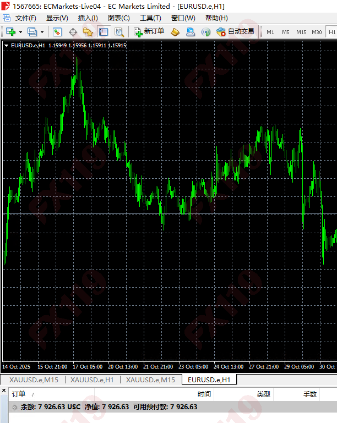The width and height of the screenshot is (337, 423).
Task: Toggle 自动交易 auto trading button
Action: click(x=236, y=31)
